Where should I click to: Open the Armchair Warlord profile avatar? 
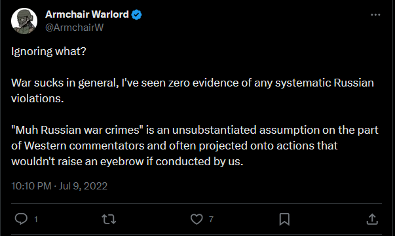(x=24, y=21)
